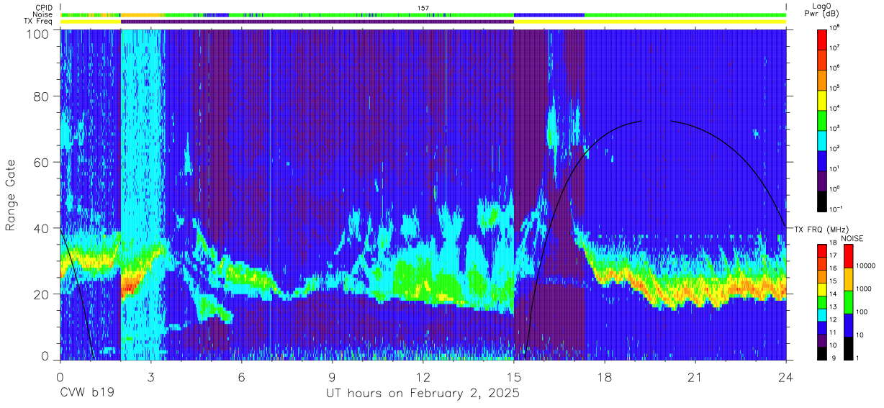Click the yellow segment of Lag0 Pwr colorbar
The height and width of the screenshot is (408, 884).
pos(823,99)
